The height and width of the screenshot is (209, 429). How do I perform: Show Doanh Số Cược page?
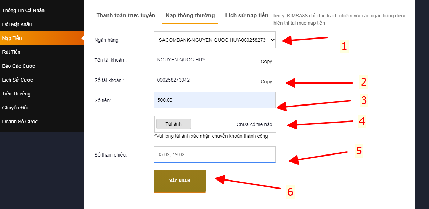click(x=20, y=122)
